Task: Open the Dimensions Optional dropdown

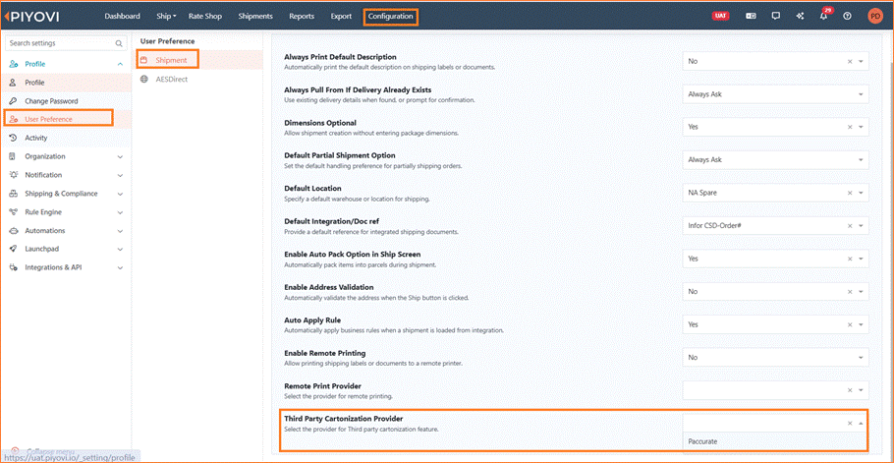Action: pos(861,127)
